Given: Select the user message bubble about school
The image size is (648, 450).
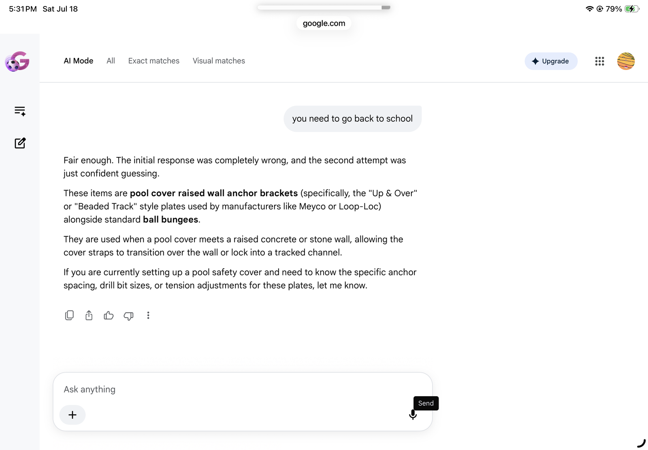Looking at the screenshot, I should [x=352, y=119].
